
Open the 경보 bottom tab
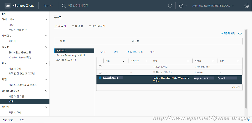click(x=22, y=120)
